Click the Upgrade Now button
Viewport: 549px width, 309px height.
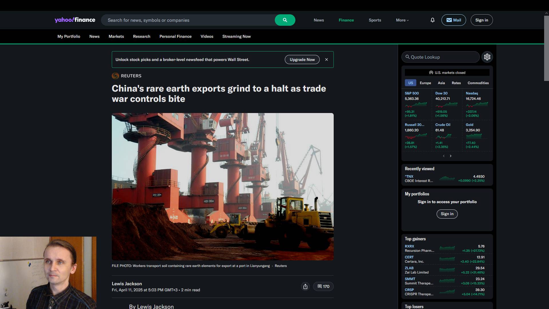coord(302,60)
